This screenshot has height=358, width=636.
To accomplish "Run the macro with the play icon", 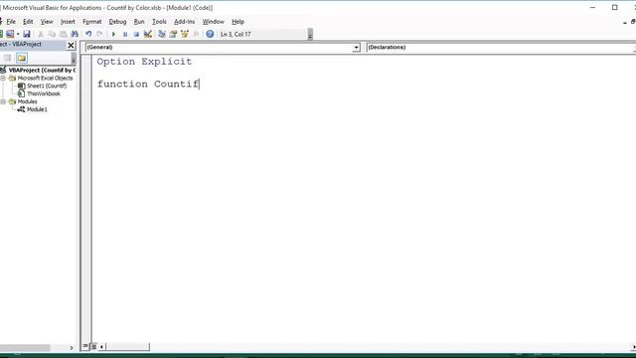I will 113,34.
